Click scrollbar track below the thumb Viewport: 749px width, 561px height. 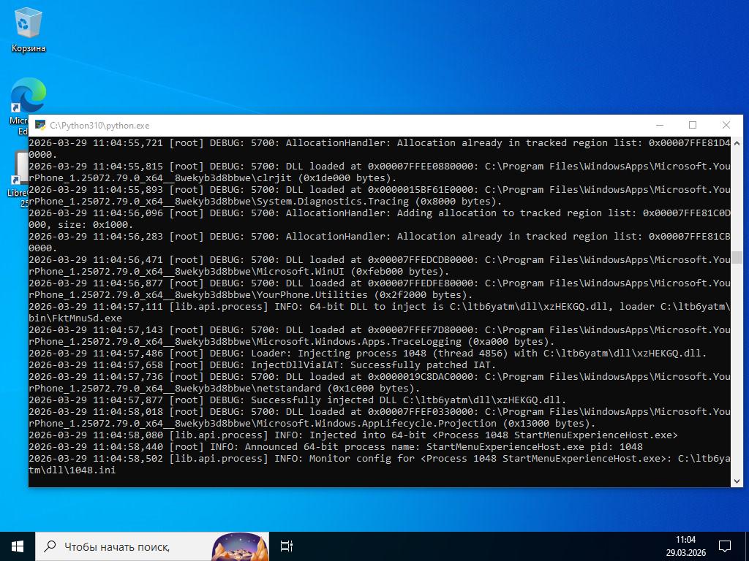(x=737, y=365)
